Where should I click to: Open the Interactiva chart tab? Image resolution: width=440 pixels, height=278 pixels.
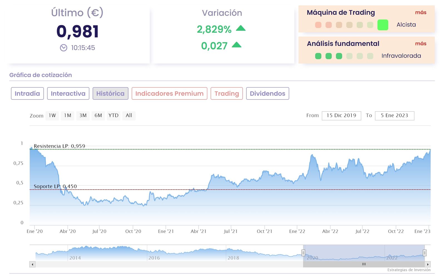68,93
